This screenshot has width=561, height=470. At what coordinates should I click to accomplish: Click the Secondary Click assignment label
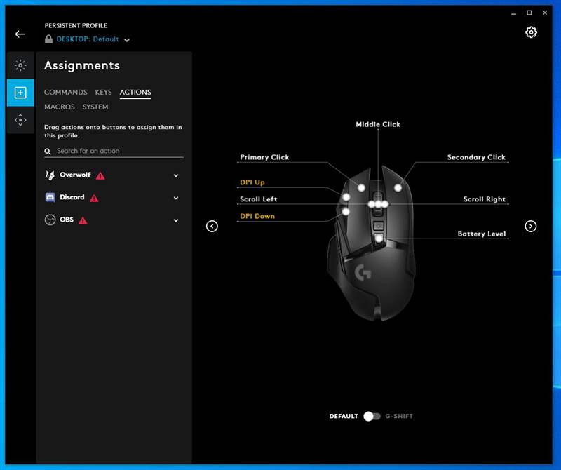[x=476, y=157]
